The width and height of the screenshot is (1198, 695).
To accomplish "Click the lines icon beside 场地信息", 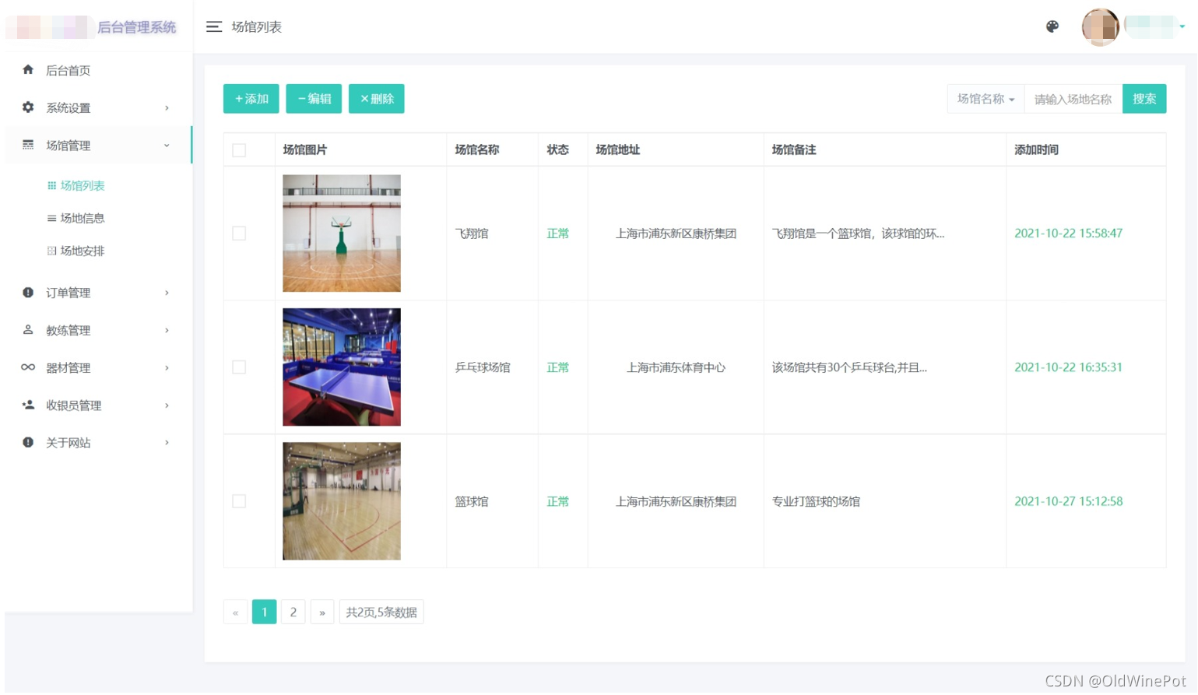I will [52, 218].
